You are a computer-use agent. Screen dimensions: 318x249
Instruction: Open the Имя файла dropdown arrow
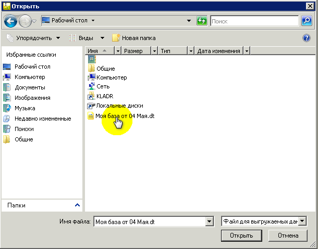210,221
